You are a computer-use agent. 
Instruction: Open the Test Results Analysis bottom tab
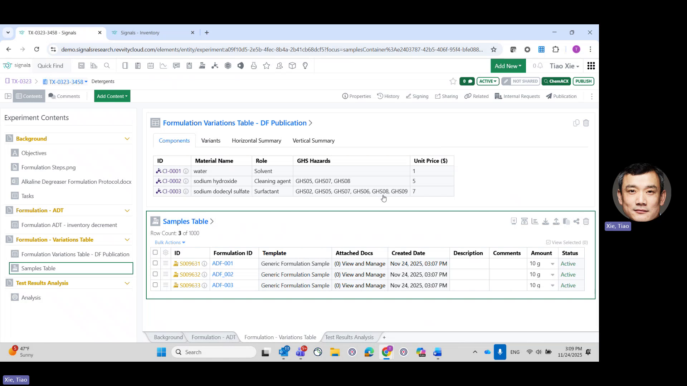click(349, 337)
